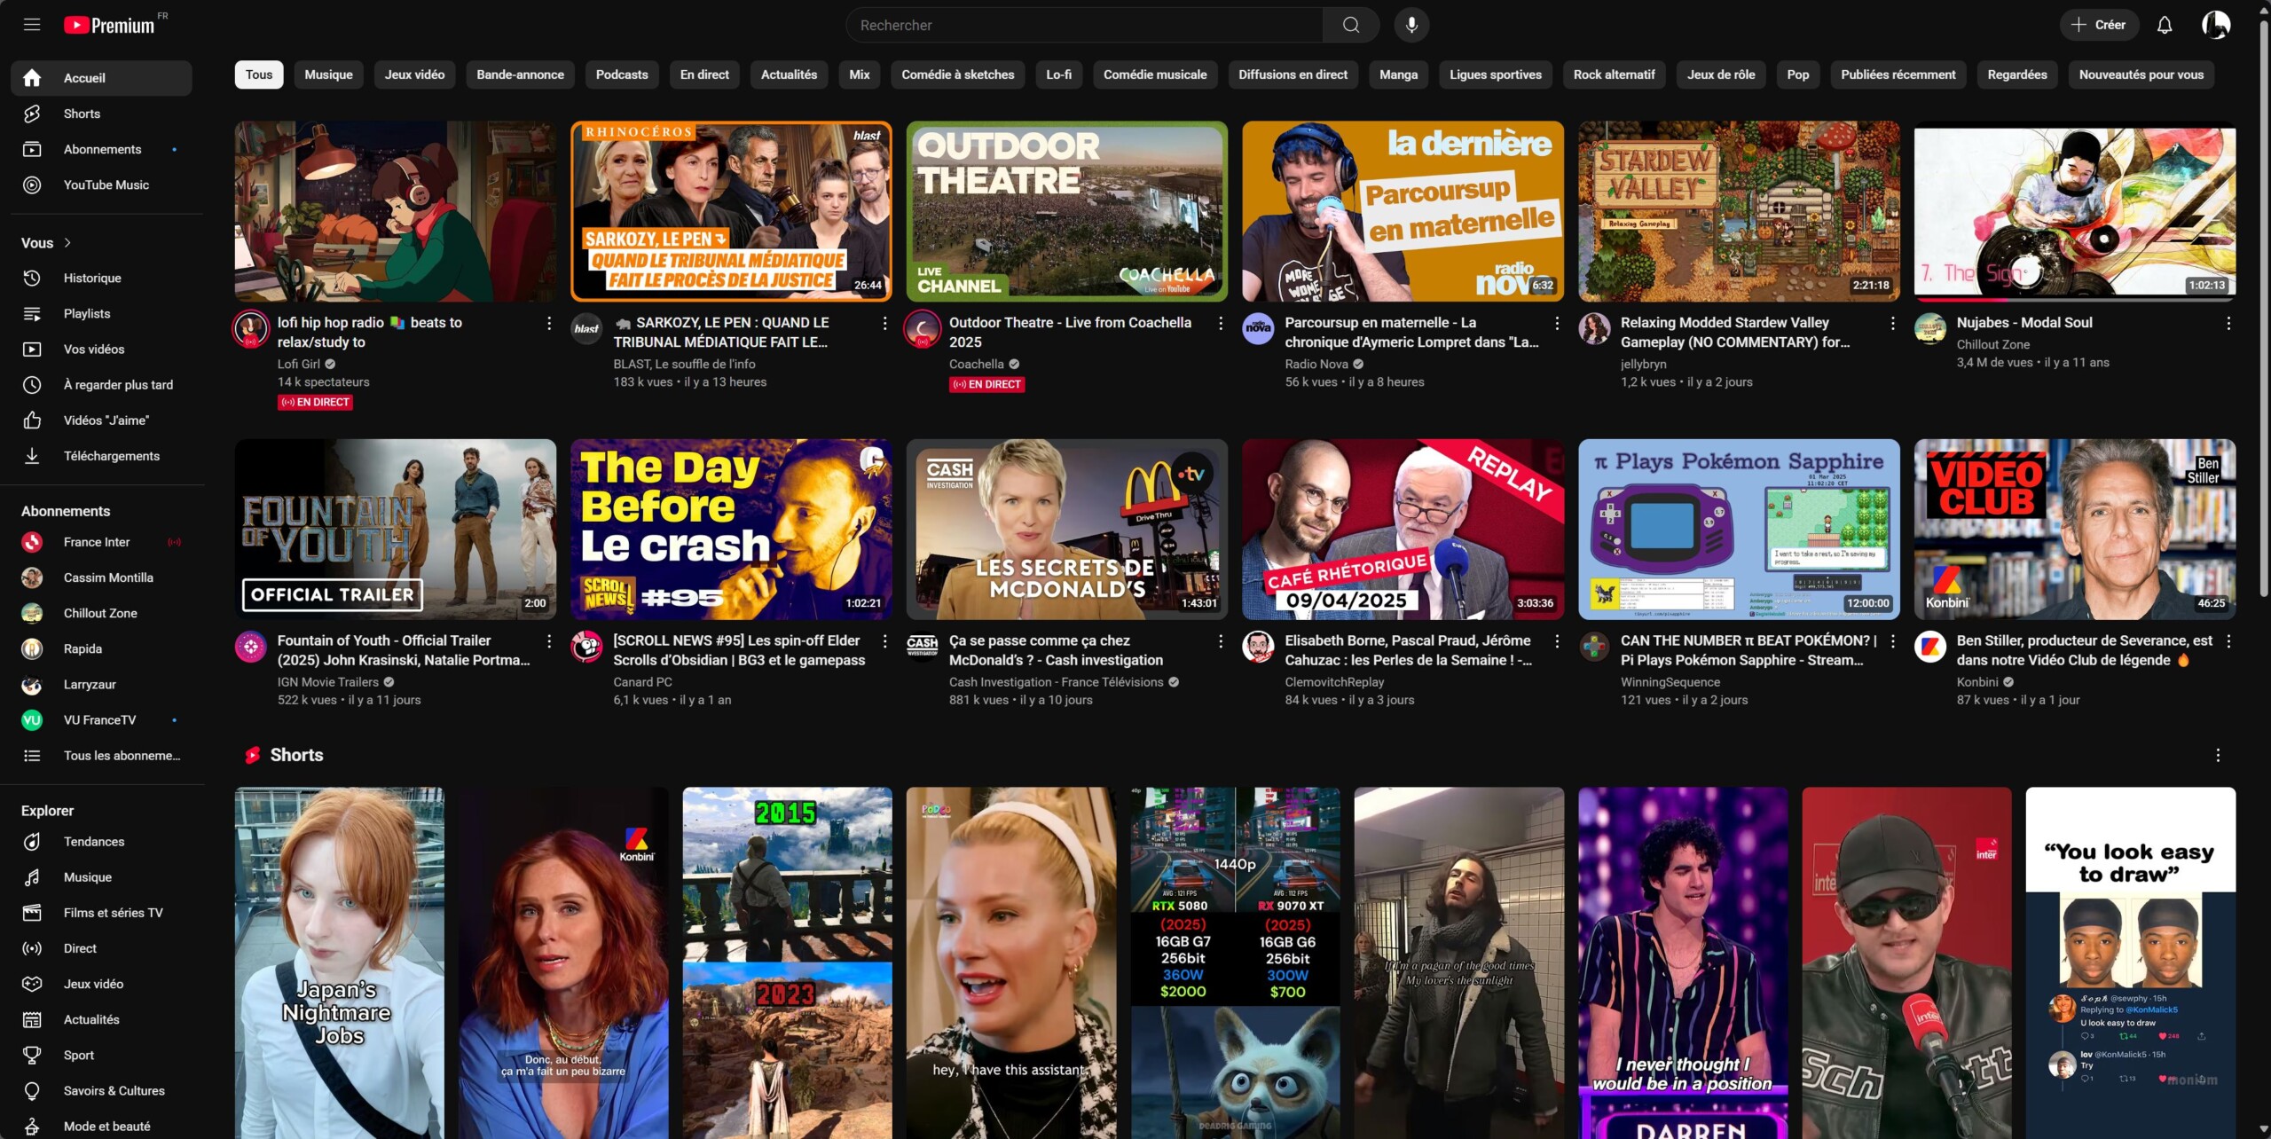Image resolution: width=2271 pixels, height=1139 pixels.
Task: Open the Les secrets de McDonald's thumbnail
Action: click(1067, 529)
